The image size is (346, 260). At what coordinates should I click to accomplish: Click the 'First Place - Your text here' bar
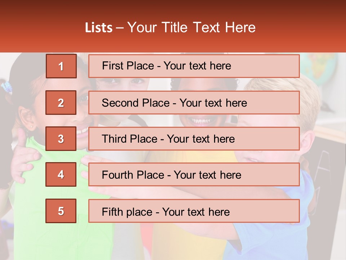coord(194,66)
